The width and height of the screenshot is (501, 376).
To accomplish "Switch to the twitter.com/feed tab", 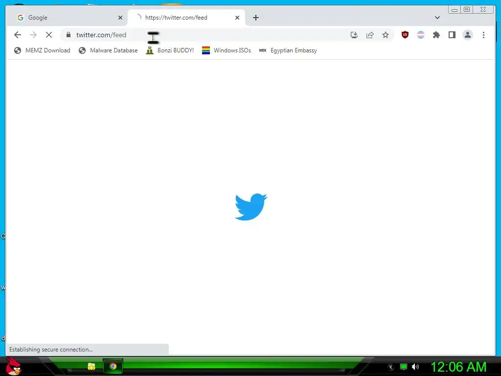I will tap(186, 18).
